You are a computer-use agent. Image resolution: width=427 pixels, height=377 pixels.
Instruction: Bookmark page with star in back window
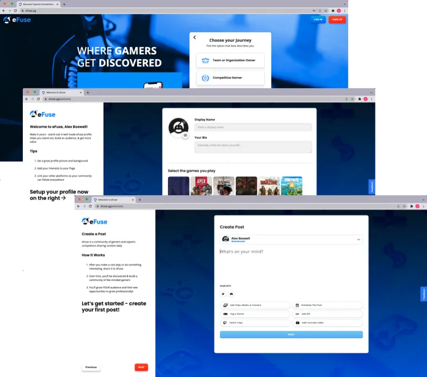[x=326, y=11]
